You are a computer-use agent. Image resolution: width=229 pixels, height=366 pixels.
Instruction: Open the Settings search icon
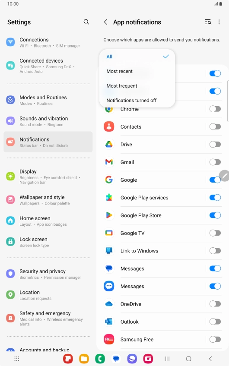coord(86,22)
